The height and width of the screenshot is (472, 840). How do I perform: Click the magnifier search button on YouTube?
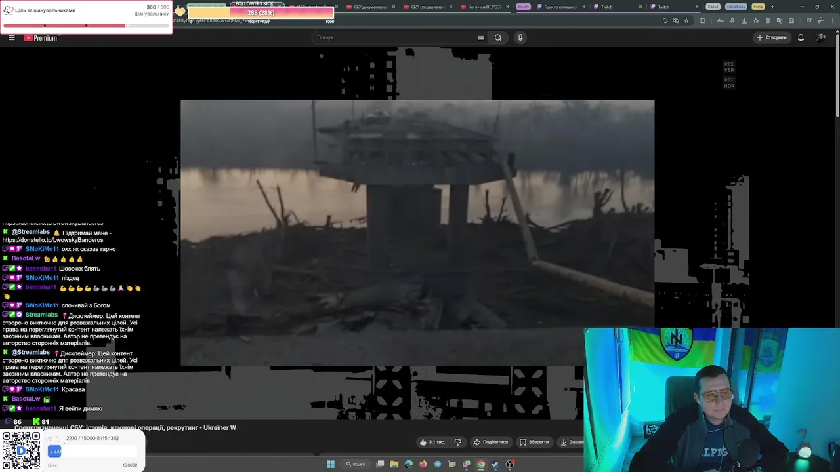(498, 37)
